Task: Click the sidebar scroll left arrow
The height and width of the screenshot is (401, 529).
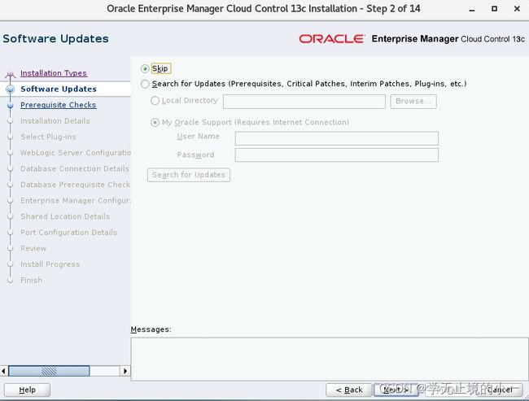Action: point(4,371)
